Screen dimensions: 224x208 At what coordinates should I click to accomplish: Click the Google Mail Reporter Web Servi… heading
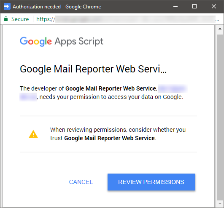tap(93, 69)
